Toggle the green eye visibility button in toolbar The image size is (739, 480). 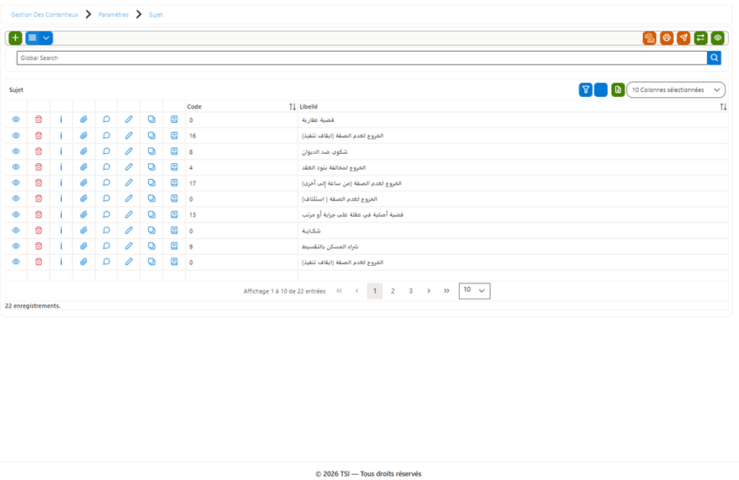(x=717, y=38)
